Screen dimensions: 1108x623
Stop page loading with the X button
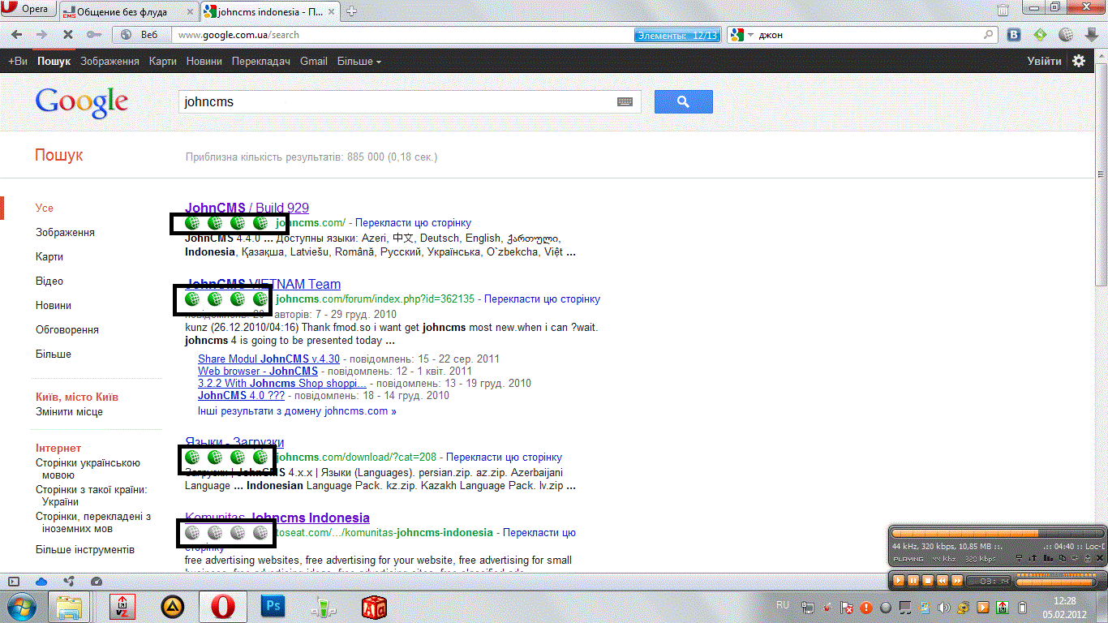click(68, 35)
